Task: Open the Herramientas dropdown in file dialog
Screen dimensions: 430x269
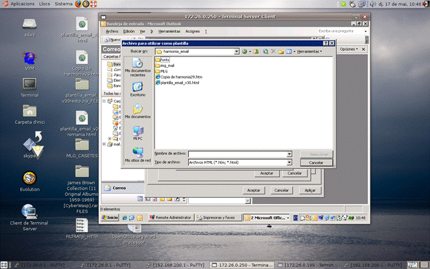Action: (309, 51)
